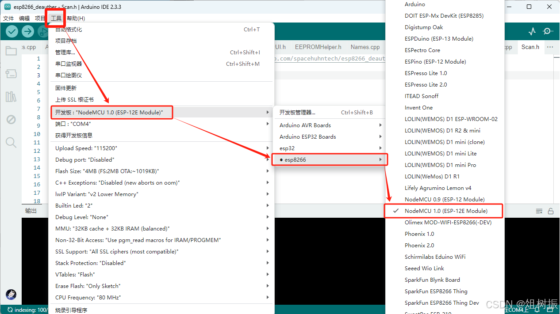Select LOLIN(WEMOS) D1 mini Pro board
Screen dimensions: 560x314
pos(445,165)
